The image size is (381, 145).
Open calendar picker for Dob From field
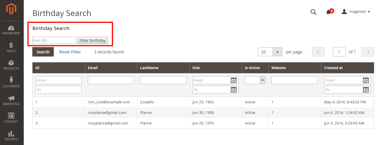tap(234, 80)
